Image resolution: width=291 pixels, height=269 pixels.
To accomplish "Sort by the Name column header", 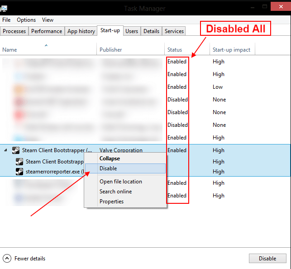I will coord(48,49).
